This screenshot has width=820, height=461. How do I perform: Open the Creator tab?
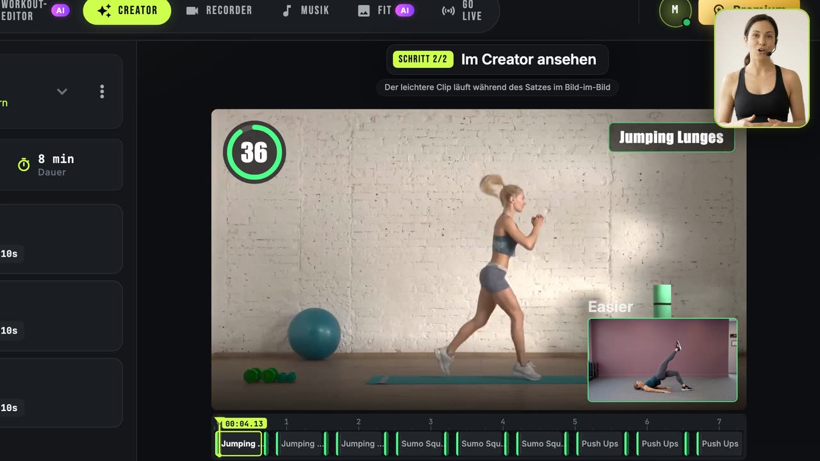pos(127,11)
